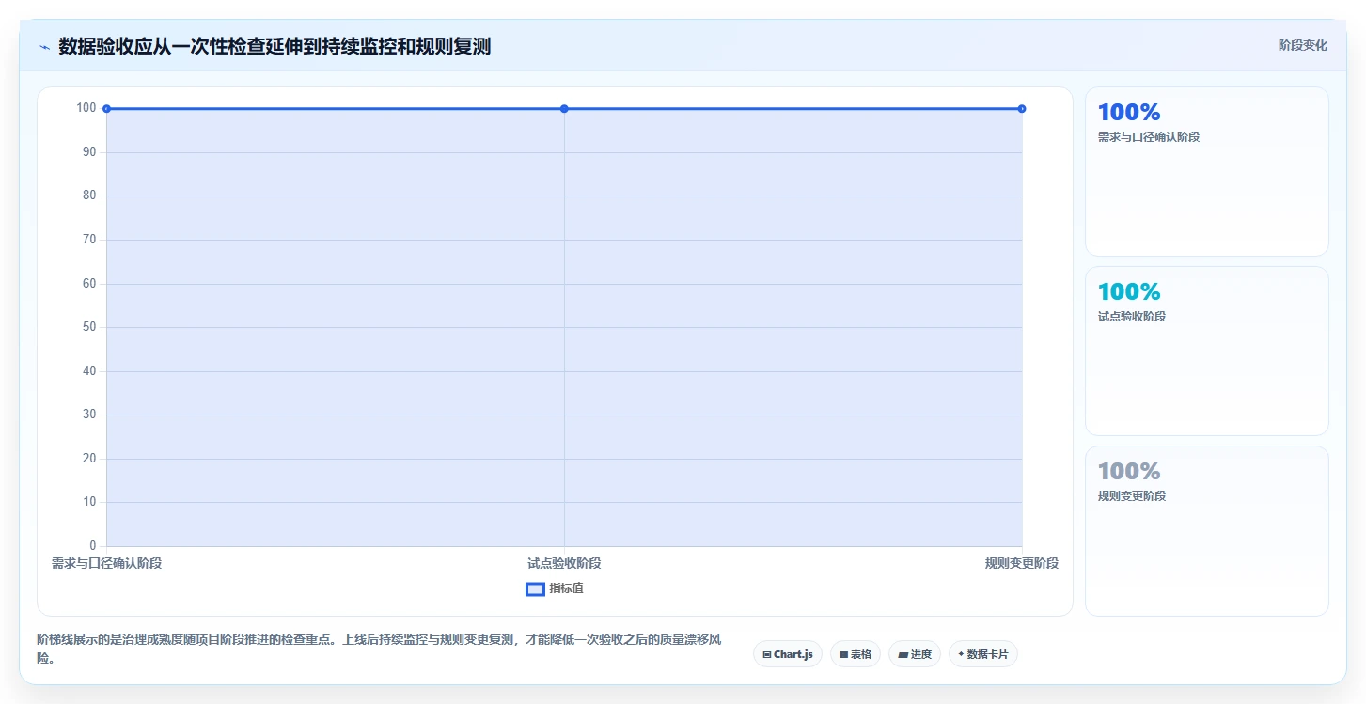This screenshot has width=1366, height=704.
Task: Click the lightning icon beside the title
Action: click(x=44, y=47)
